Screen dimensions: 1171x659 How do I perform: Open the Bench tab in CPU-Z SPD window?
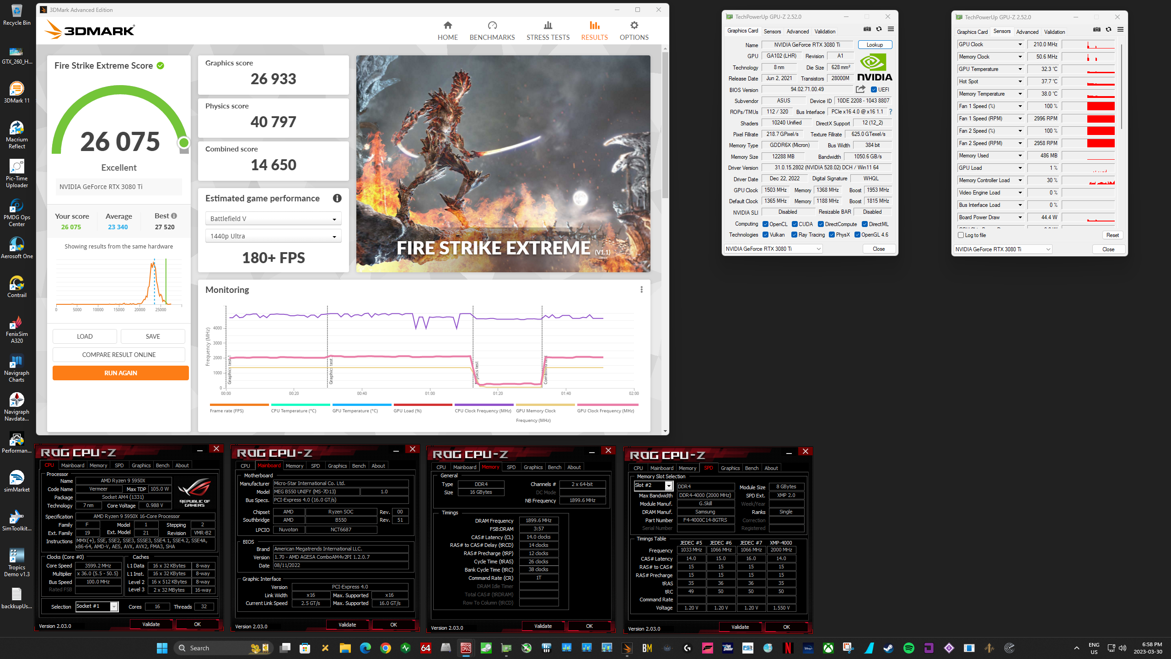pyautogui.click(x=752, y=468)
